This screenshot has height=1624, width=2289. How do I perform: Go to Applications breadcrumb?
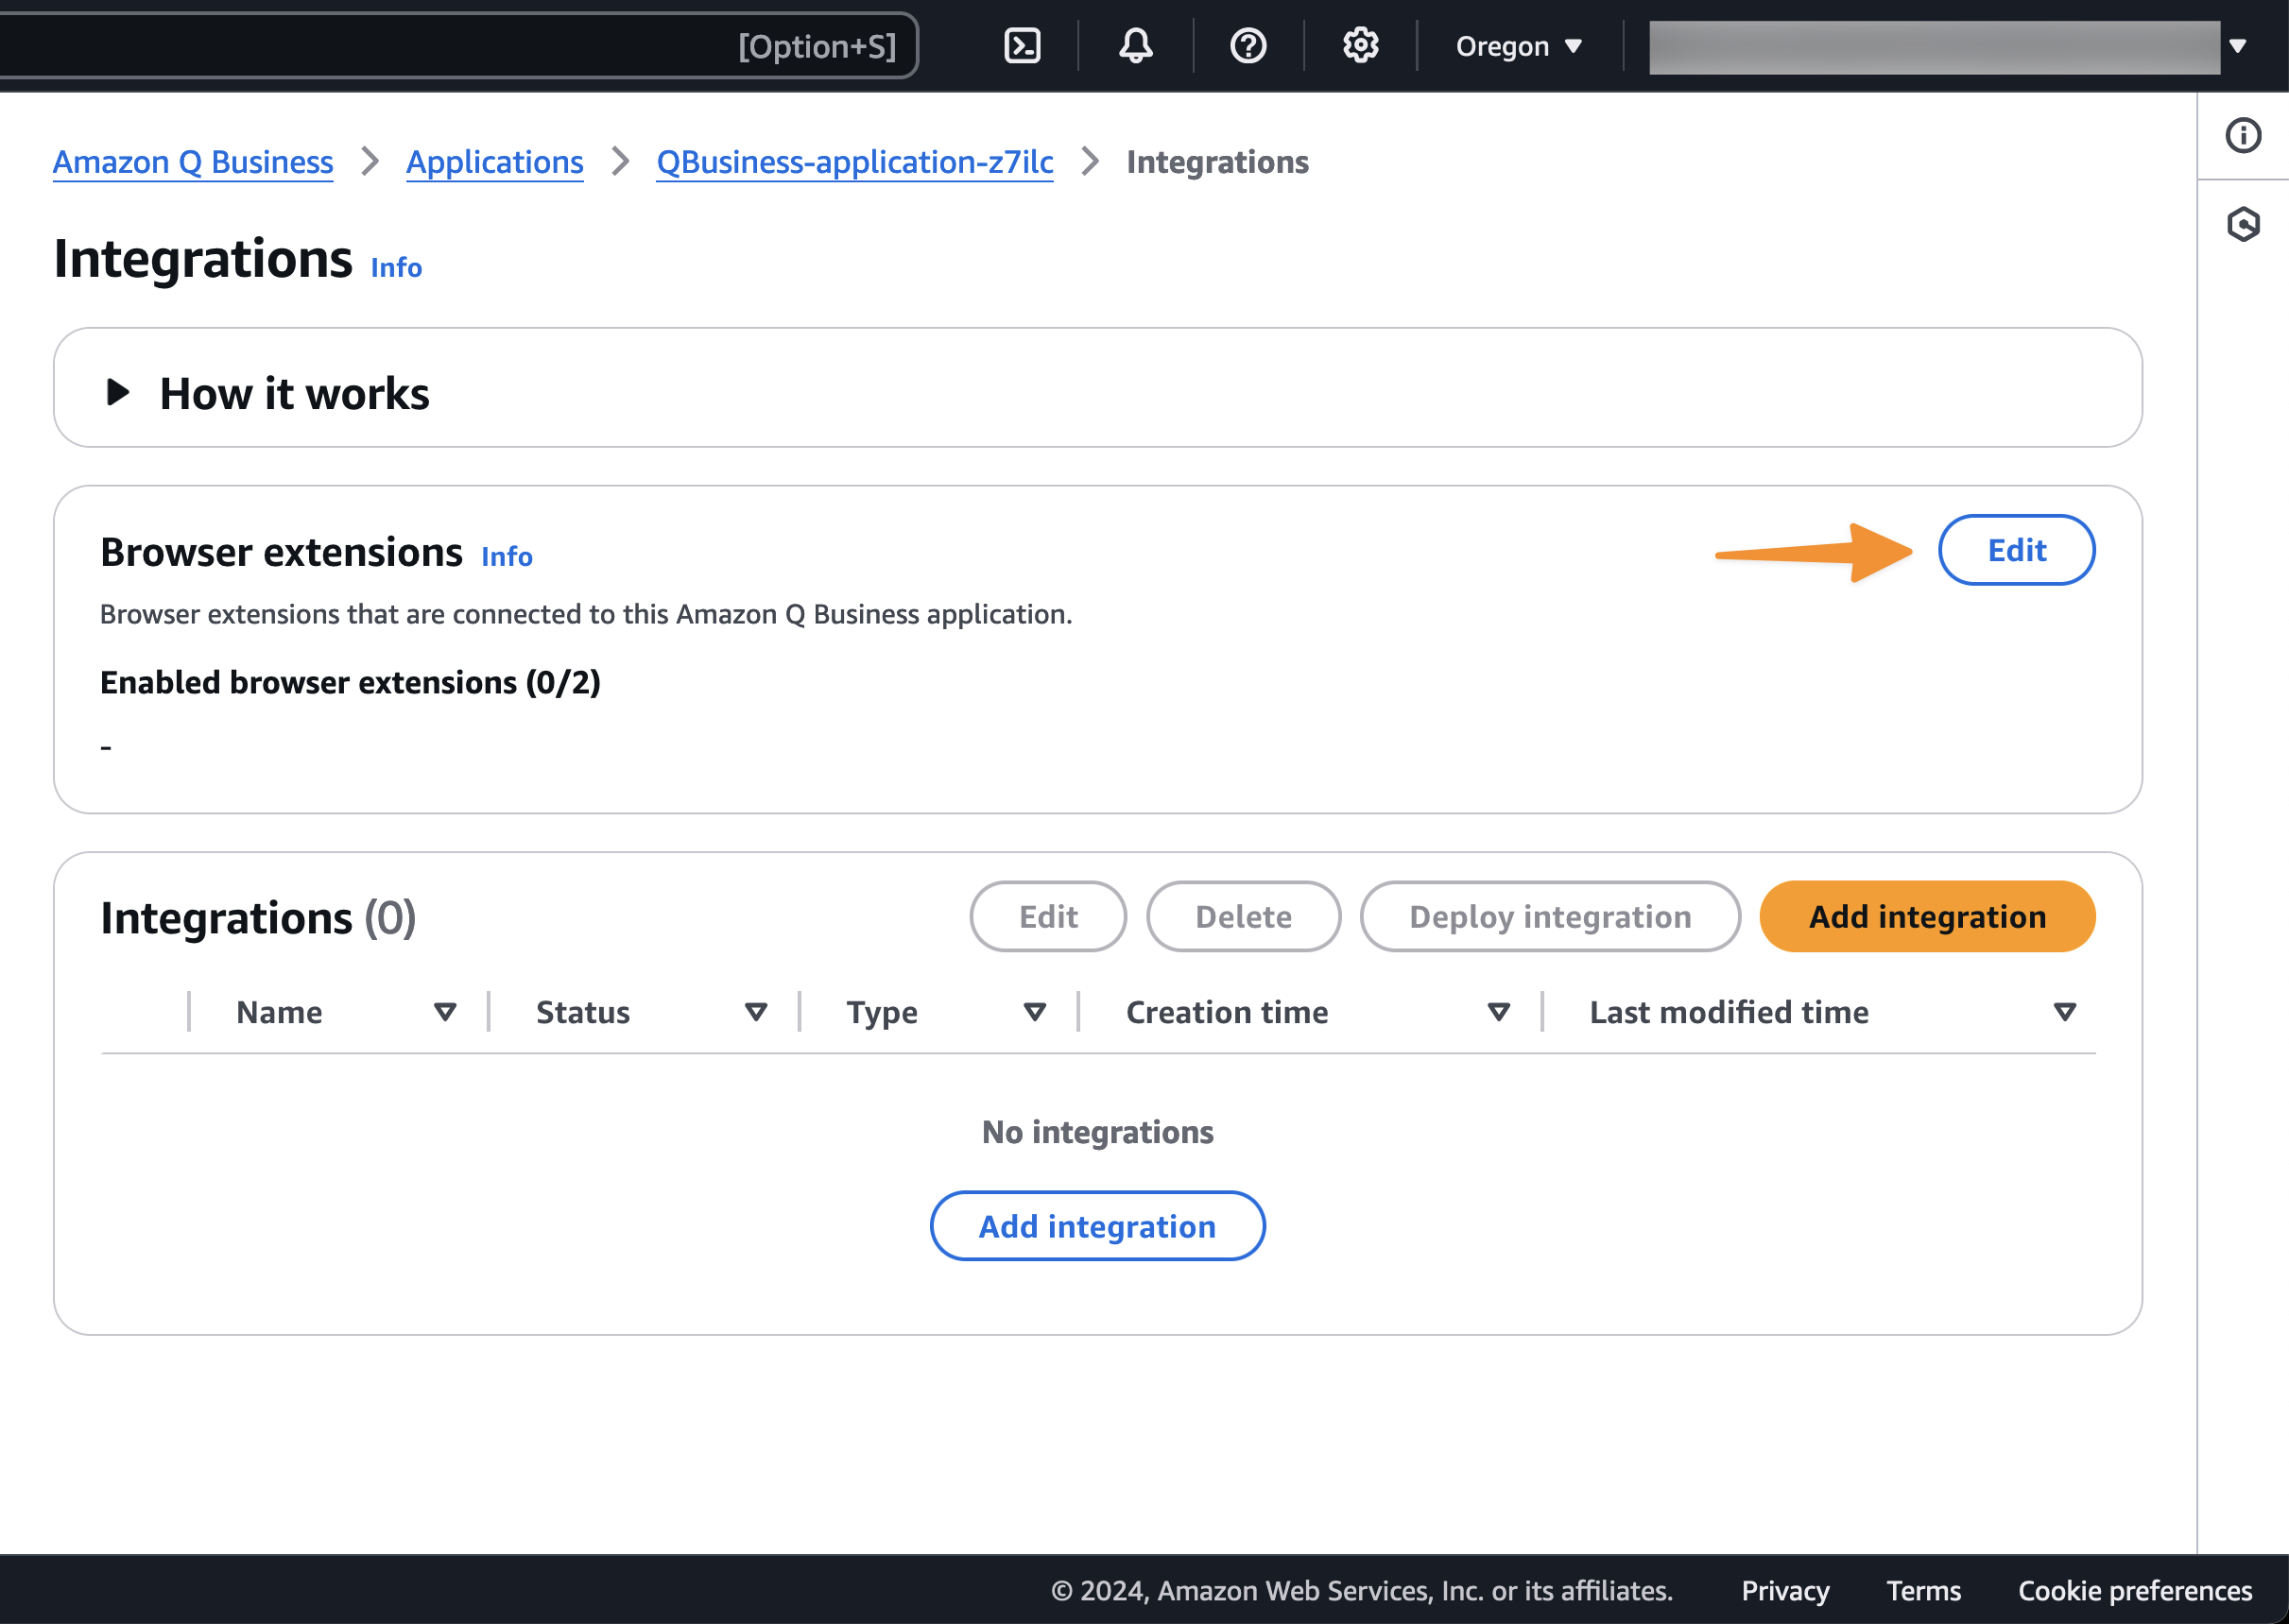pyautogui.click(x=494, y=162)
